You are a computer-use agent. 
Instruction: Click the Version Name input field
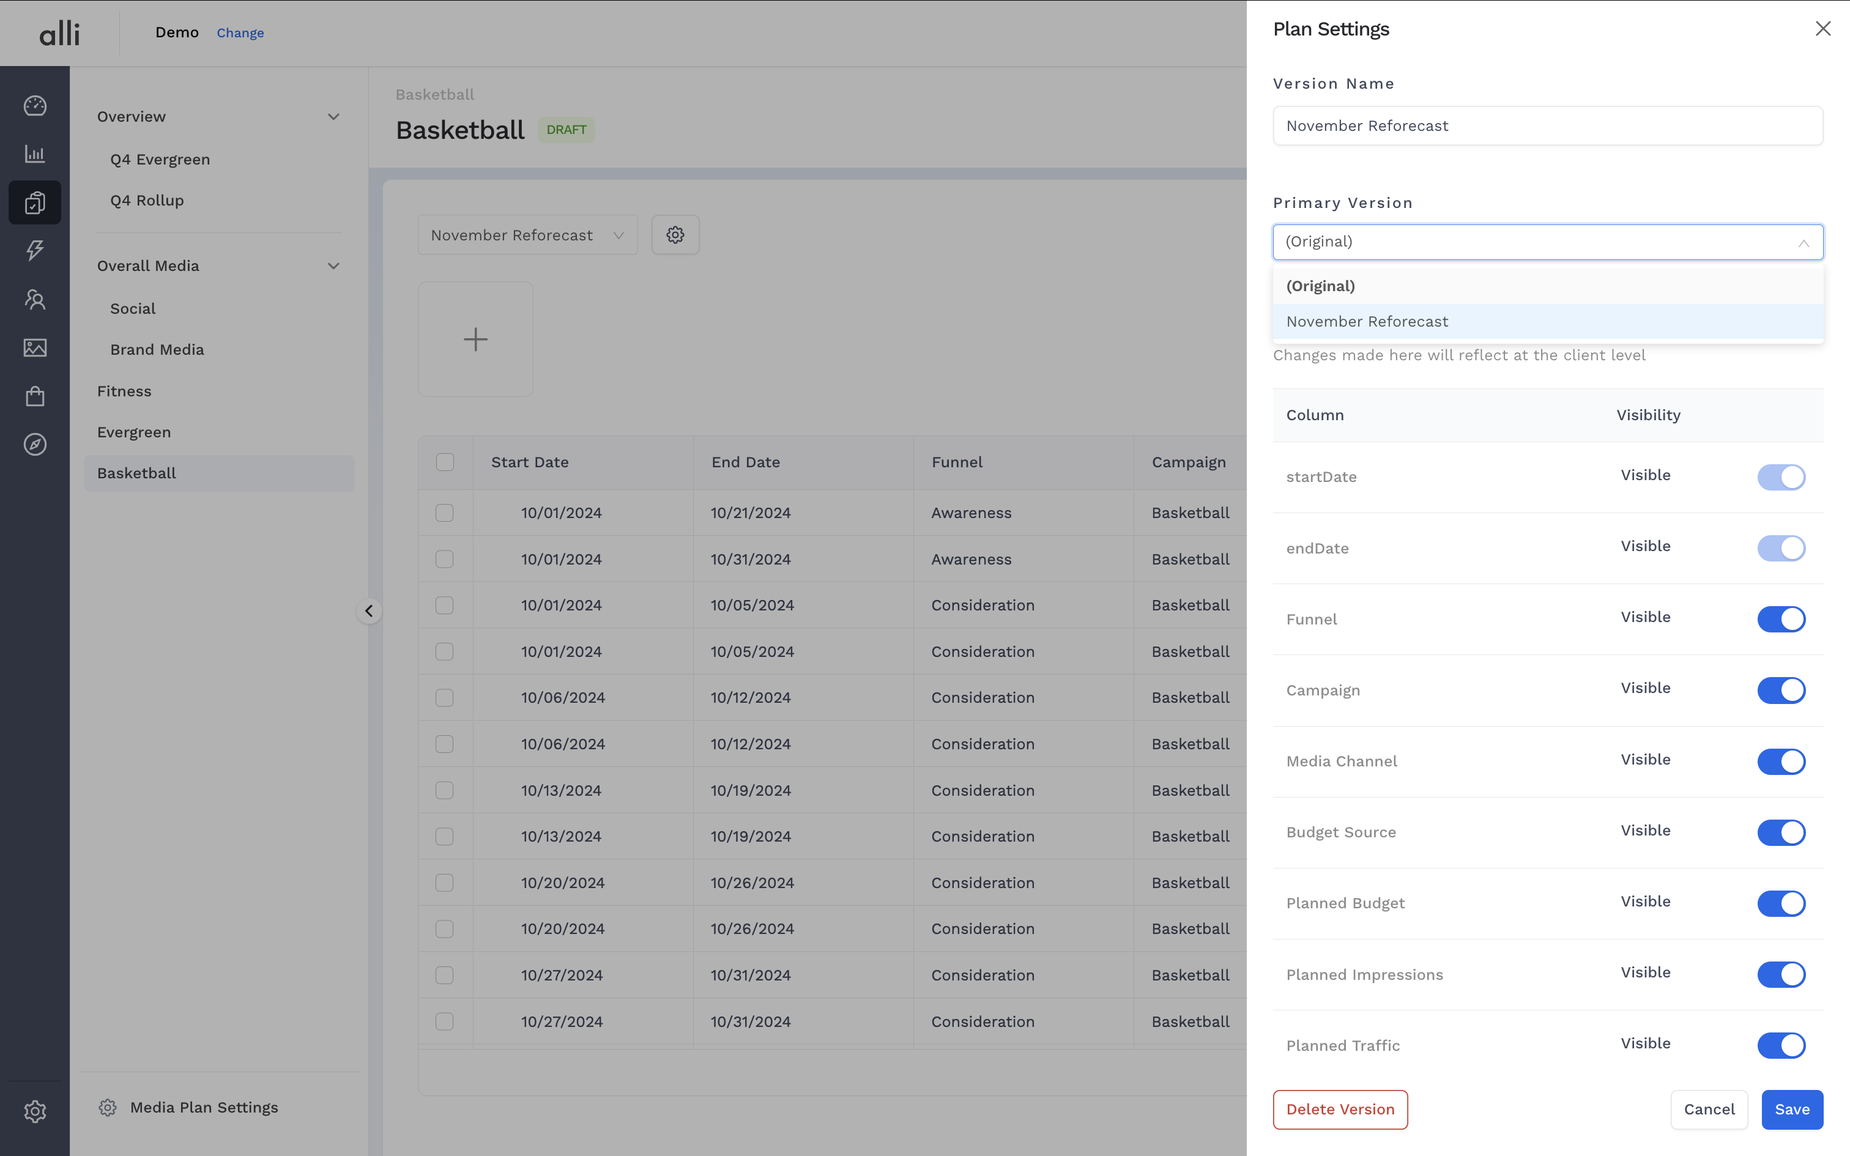(1547, 125)
